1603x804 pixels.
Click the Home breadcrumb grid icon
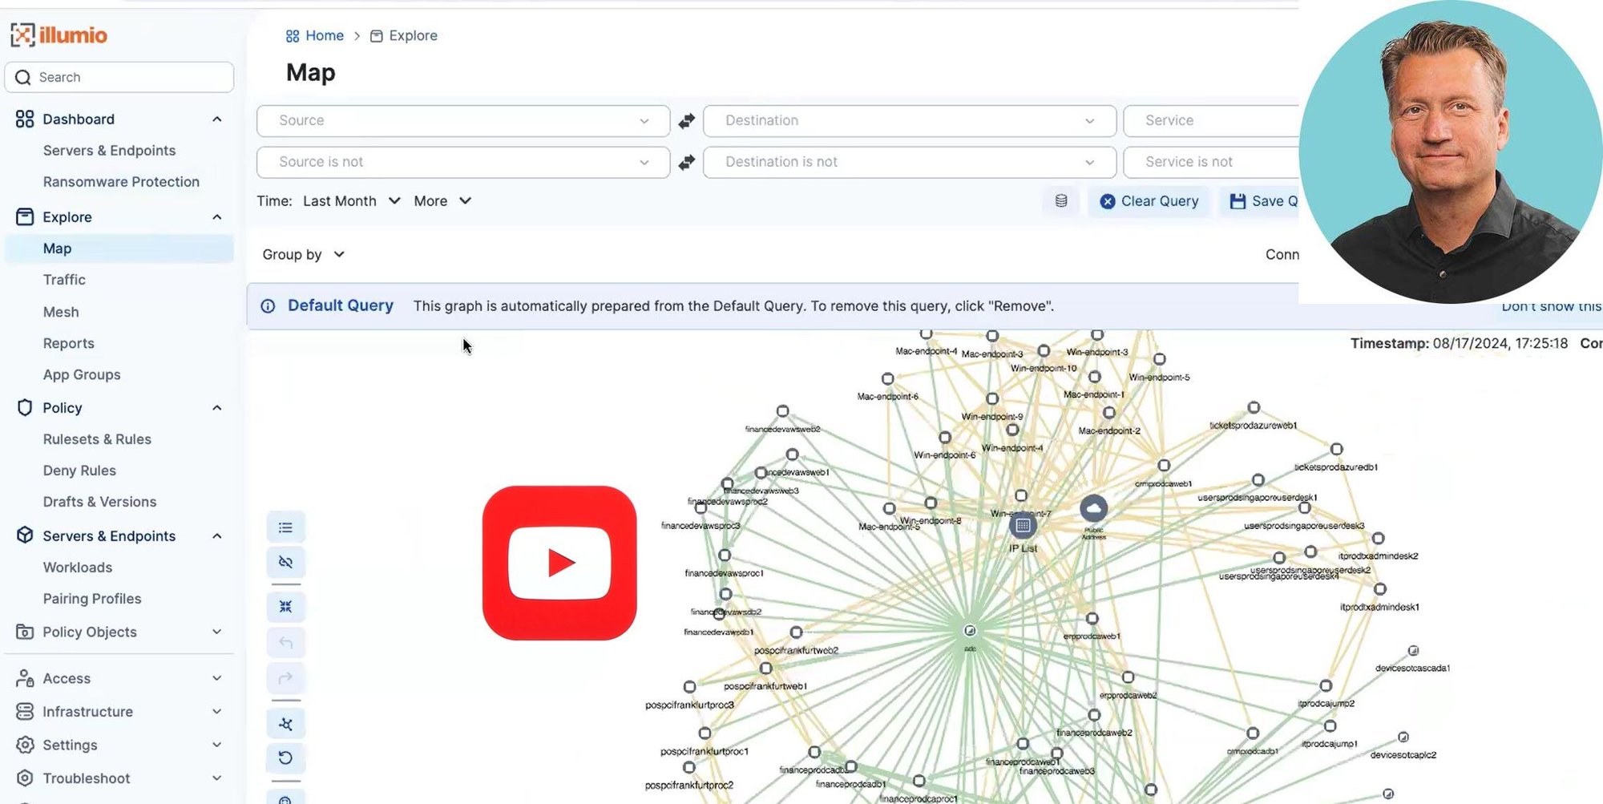(x=293, y=36)
